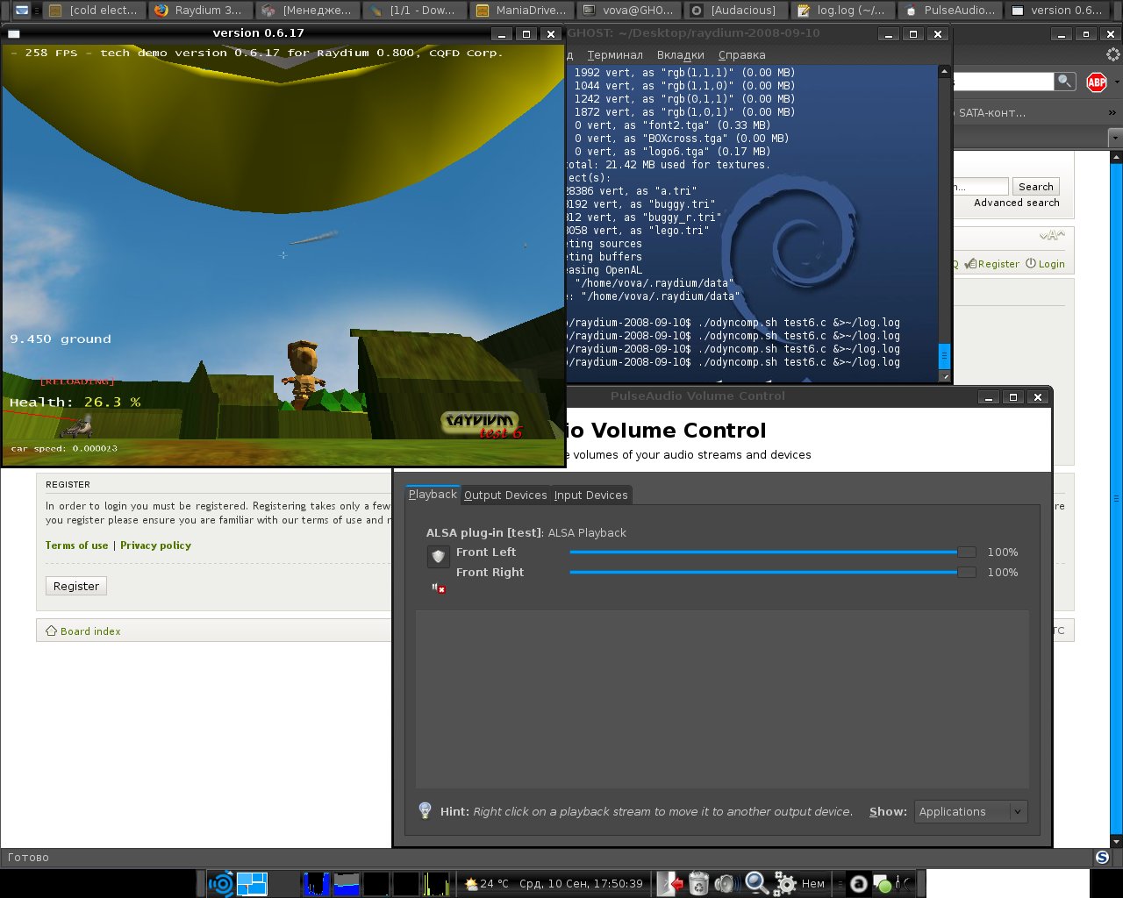The image size is (1123, 898).
Task: Open the Privacy policy link
Action: coord(155,545)
